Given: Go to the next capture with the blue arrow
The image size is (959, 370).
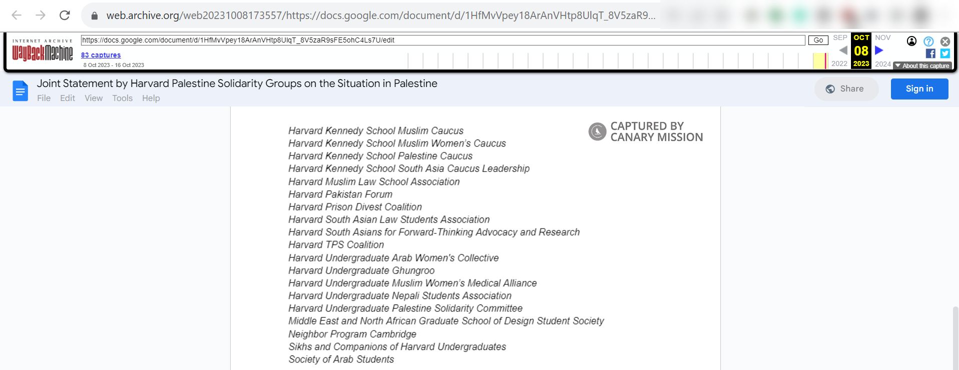Looking at the screenshot, I should point(879,50).
